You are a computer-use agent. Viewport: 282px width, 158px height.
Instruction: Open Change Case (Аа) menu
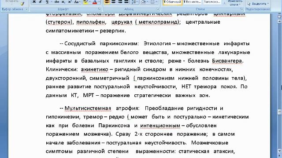pyautogui.click(x=77, y=2)
